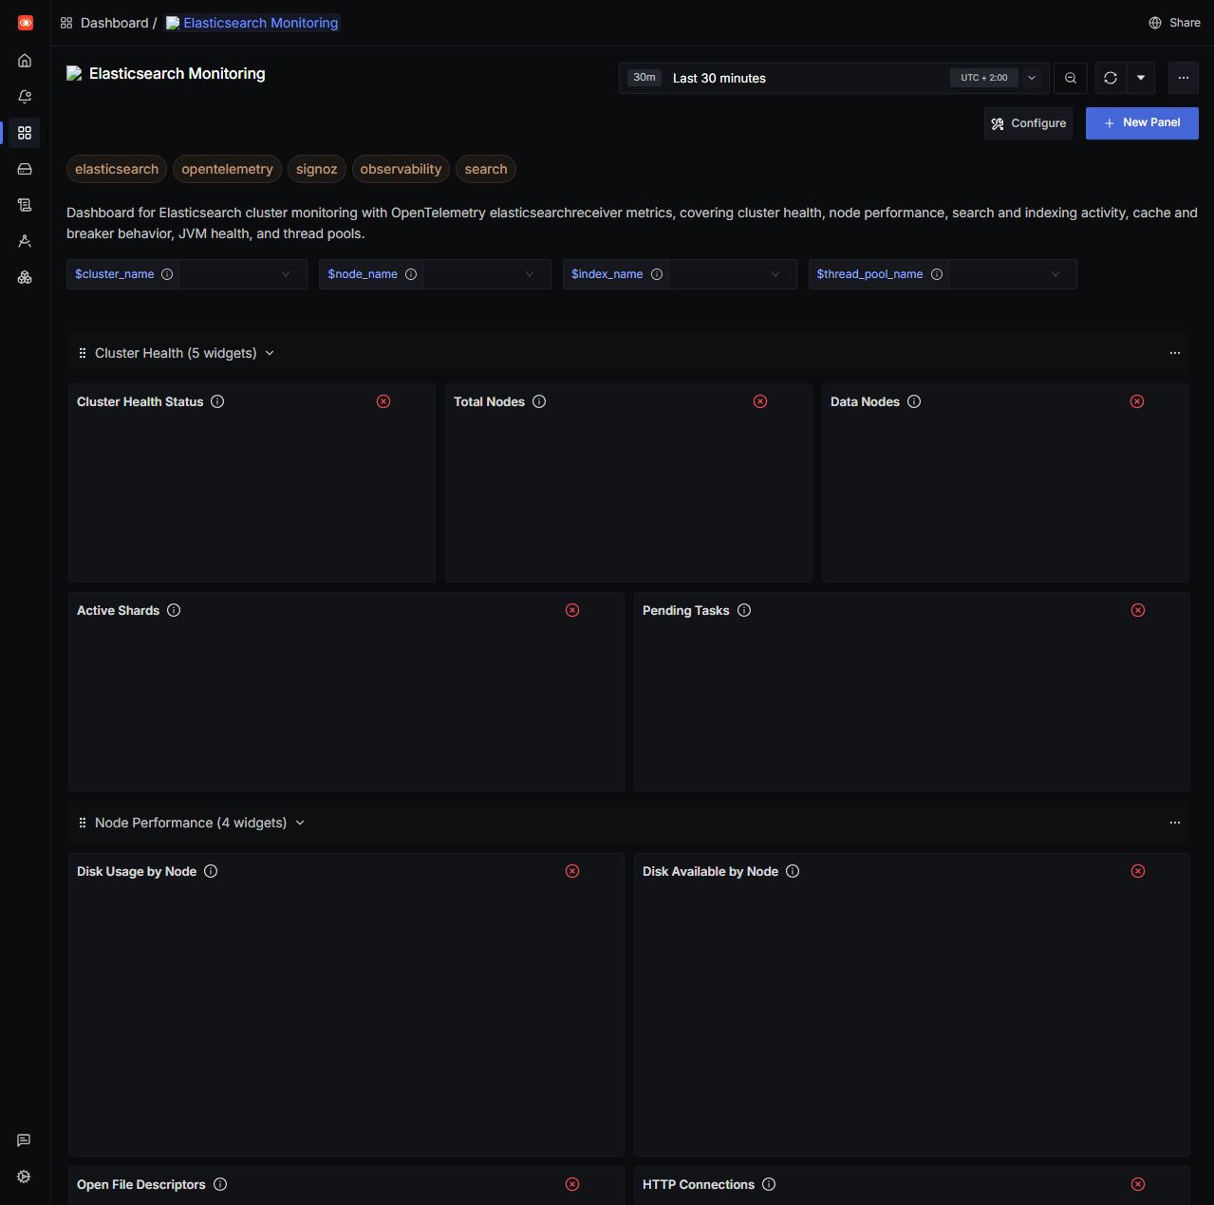Show info for Open File Descriptors panel
The image size is (1214, 1205).
pyautogui.click(x=220, y=1184)
